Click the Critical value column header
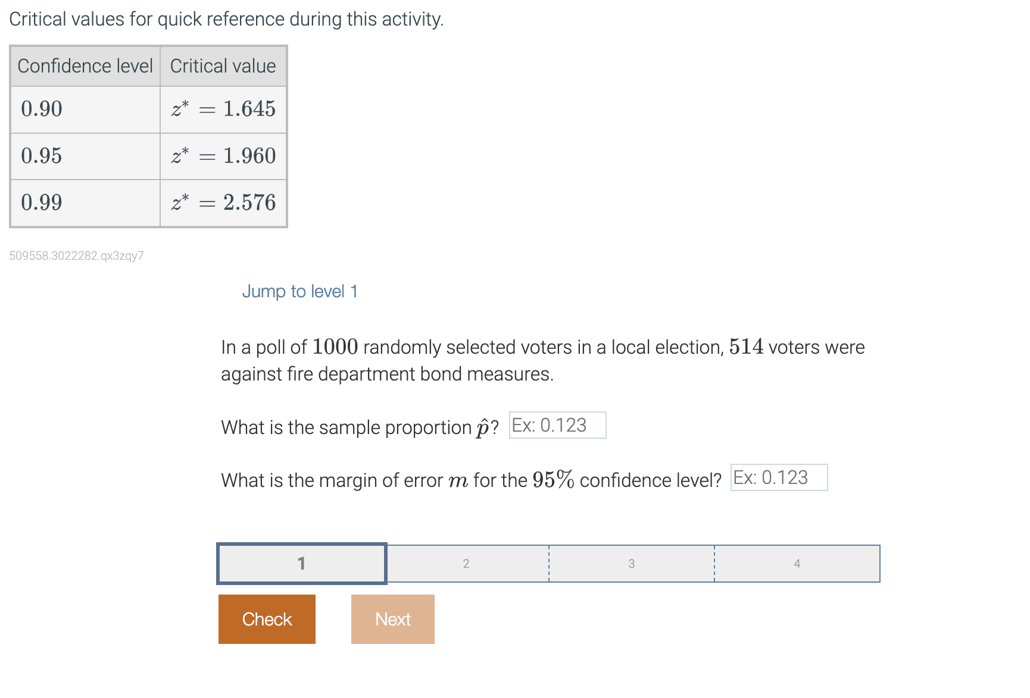The width and height of the screenshot is (1030, 698). pyautogui.click(x=223, y=66)
